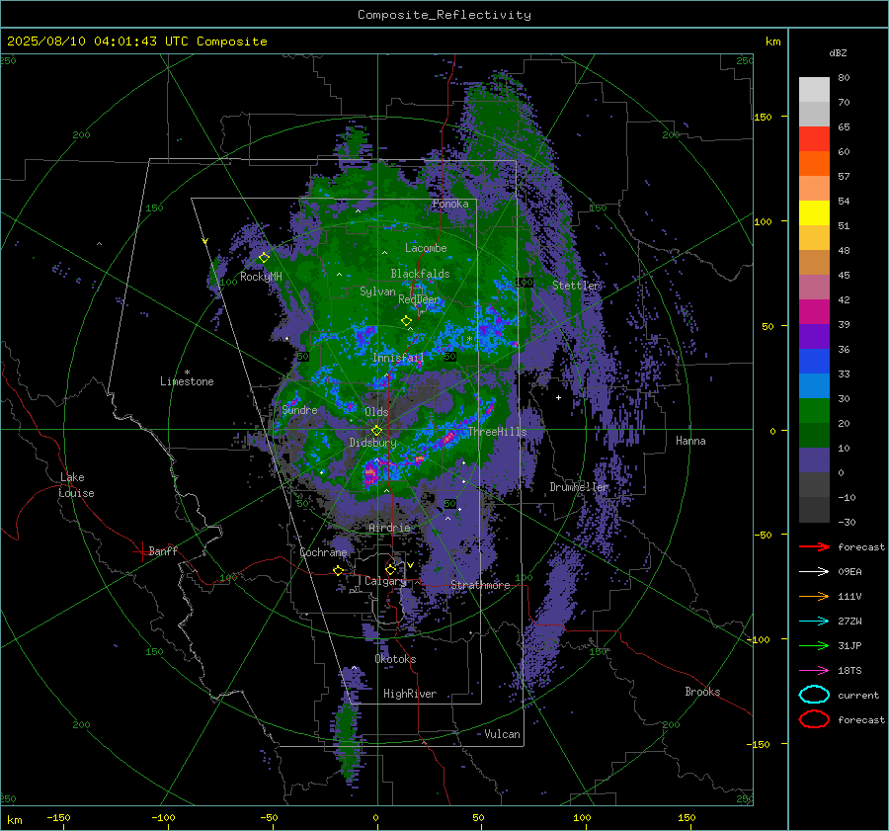The height and width of the screenshot is (831, 889).
Task: Choose the green 31JP arrow icon
Action: click(814, 645)
